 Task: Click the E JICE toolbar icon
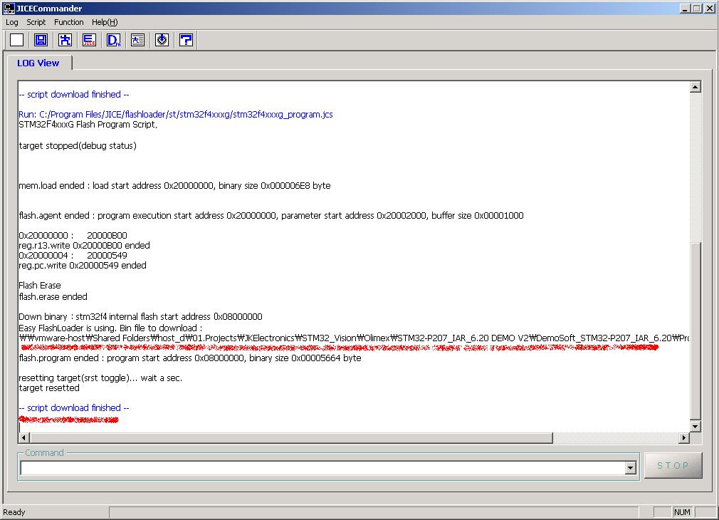click(89, 40)
